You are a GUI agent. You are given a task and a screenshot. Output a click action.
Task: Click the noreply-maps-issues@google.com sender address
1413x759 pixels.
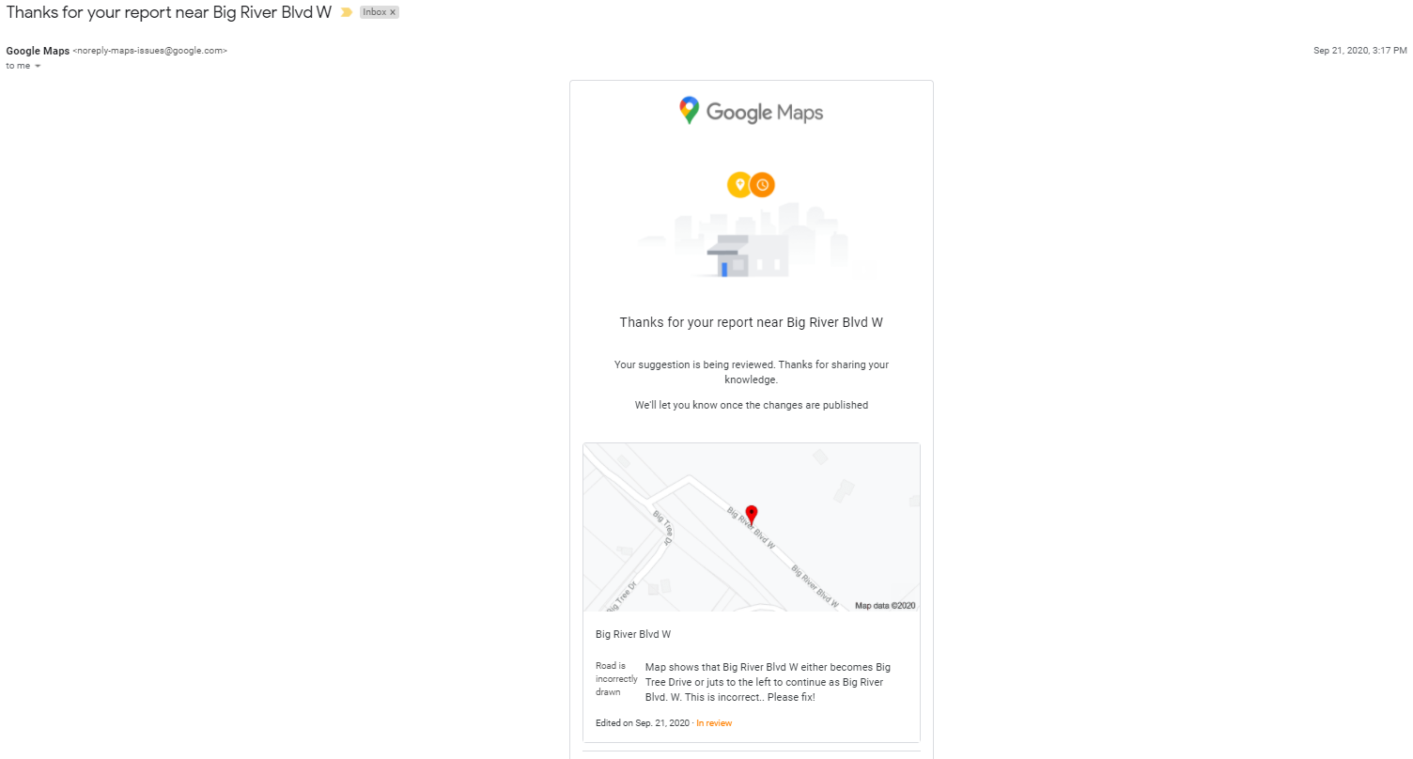pos(150,51)
